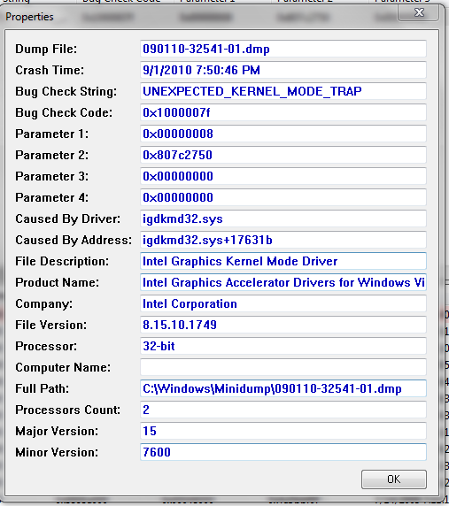Focus the Parameter 4 field

point(283,197)
